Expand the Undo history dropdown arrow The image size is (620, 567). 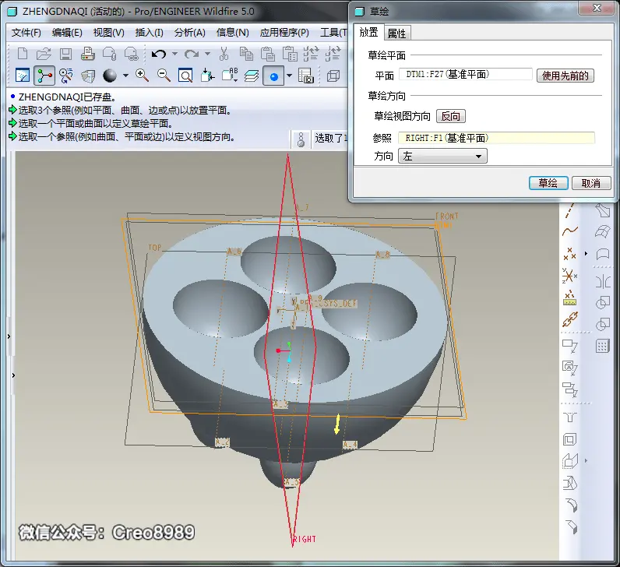pos(174,54)
